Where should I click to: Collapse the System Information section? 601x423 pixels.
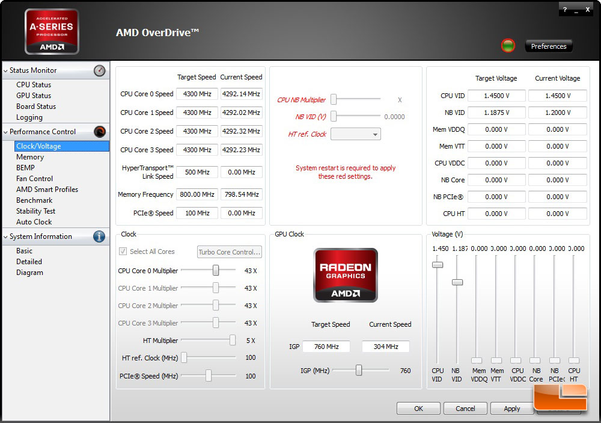click(5, 237)
